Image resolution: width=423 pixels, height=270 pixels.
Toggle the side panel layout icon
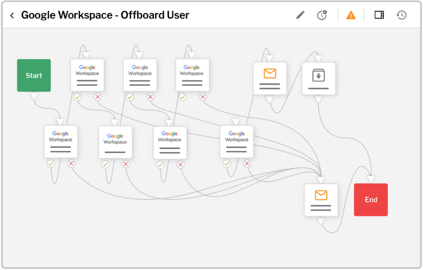click(379, 15)
